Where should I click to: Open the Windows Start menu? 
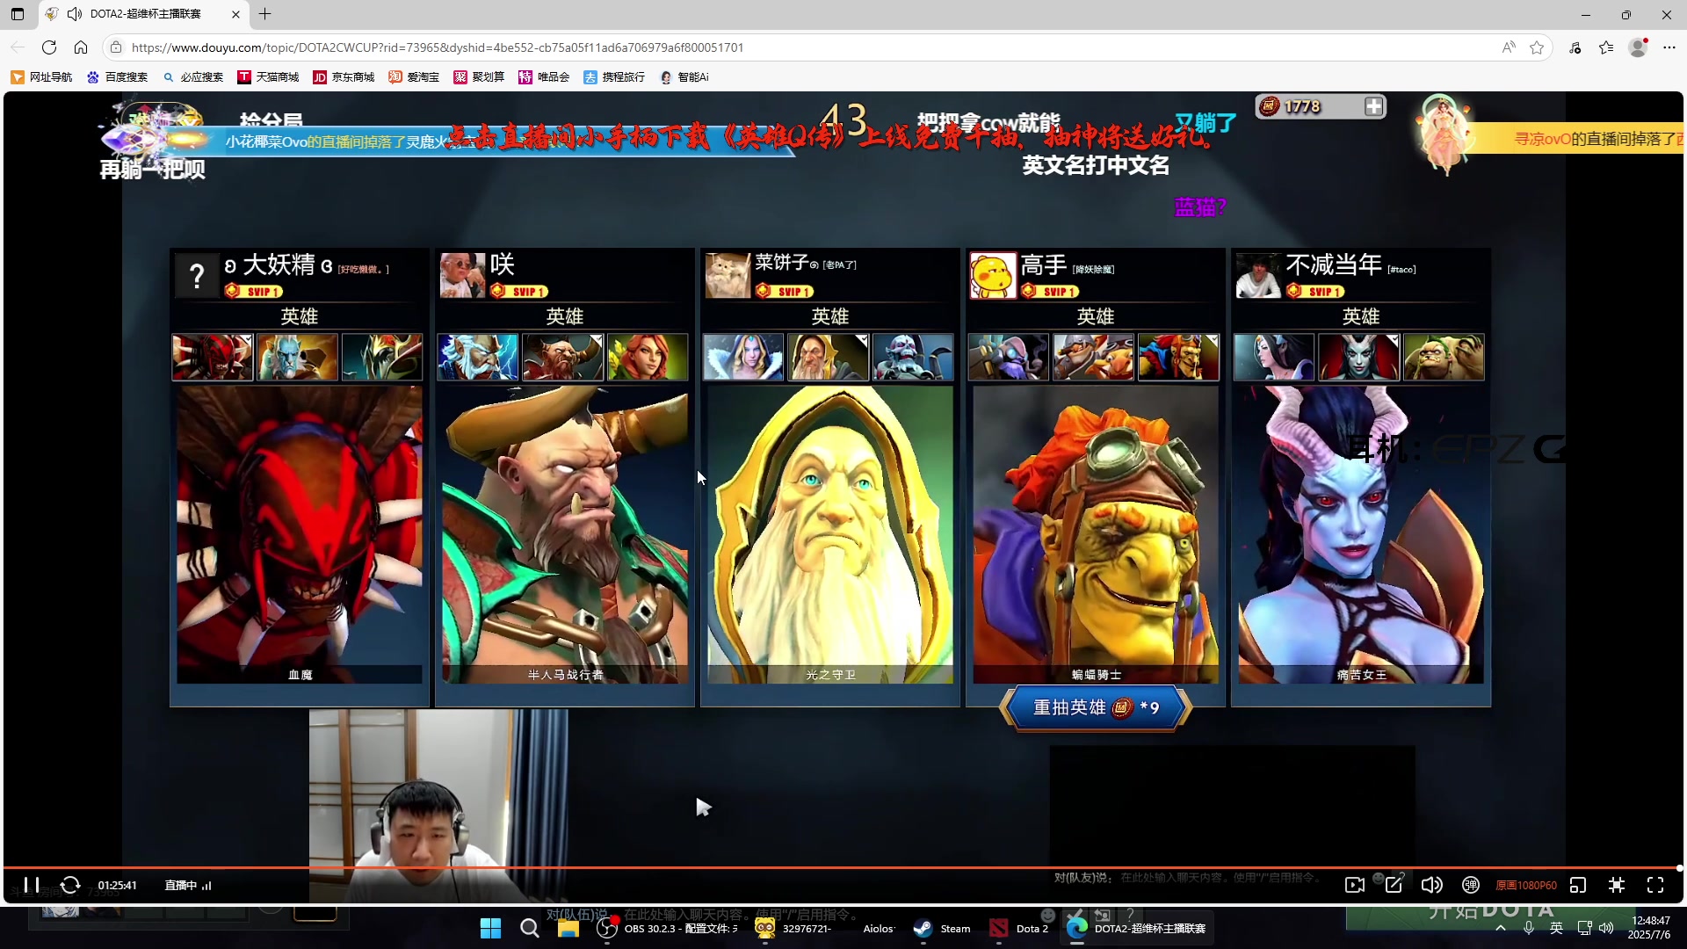(490, 928)
